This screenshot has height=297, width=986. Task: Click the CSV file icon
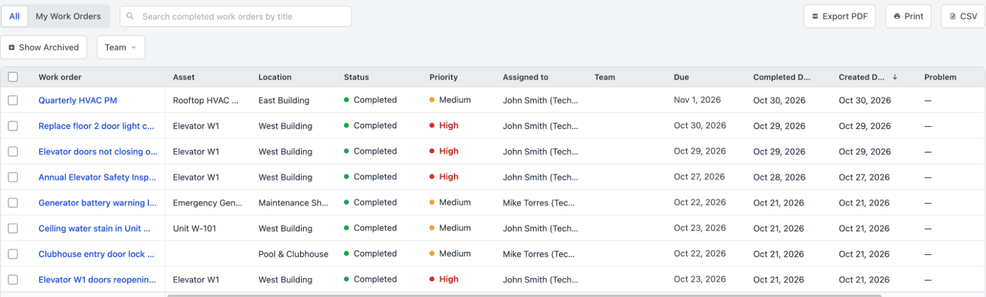pos(952,16)
